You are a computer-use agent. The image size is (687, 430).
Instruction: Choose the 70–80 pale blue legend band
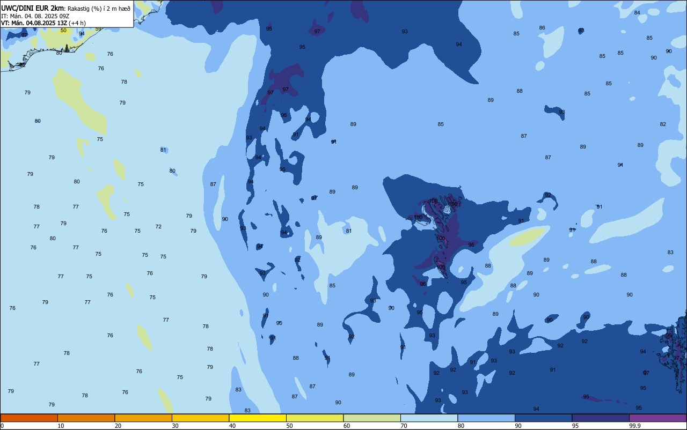tap(429, 418)
